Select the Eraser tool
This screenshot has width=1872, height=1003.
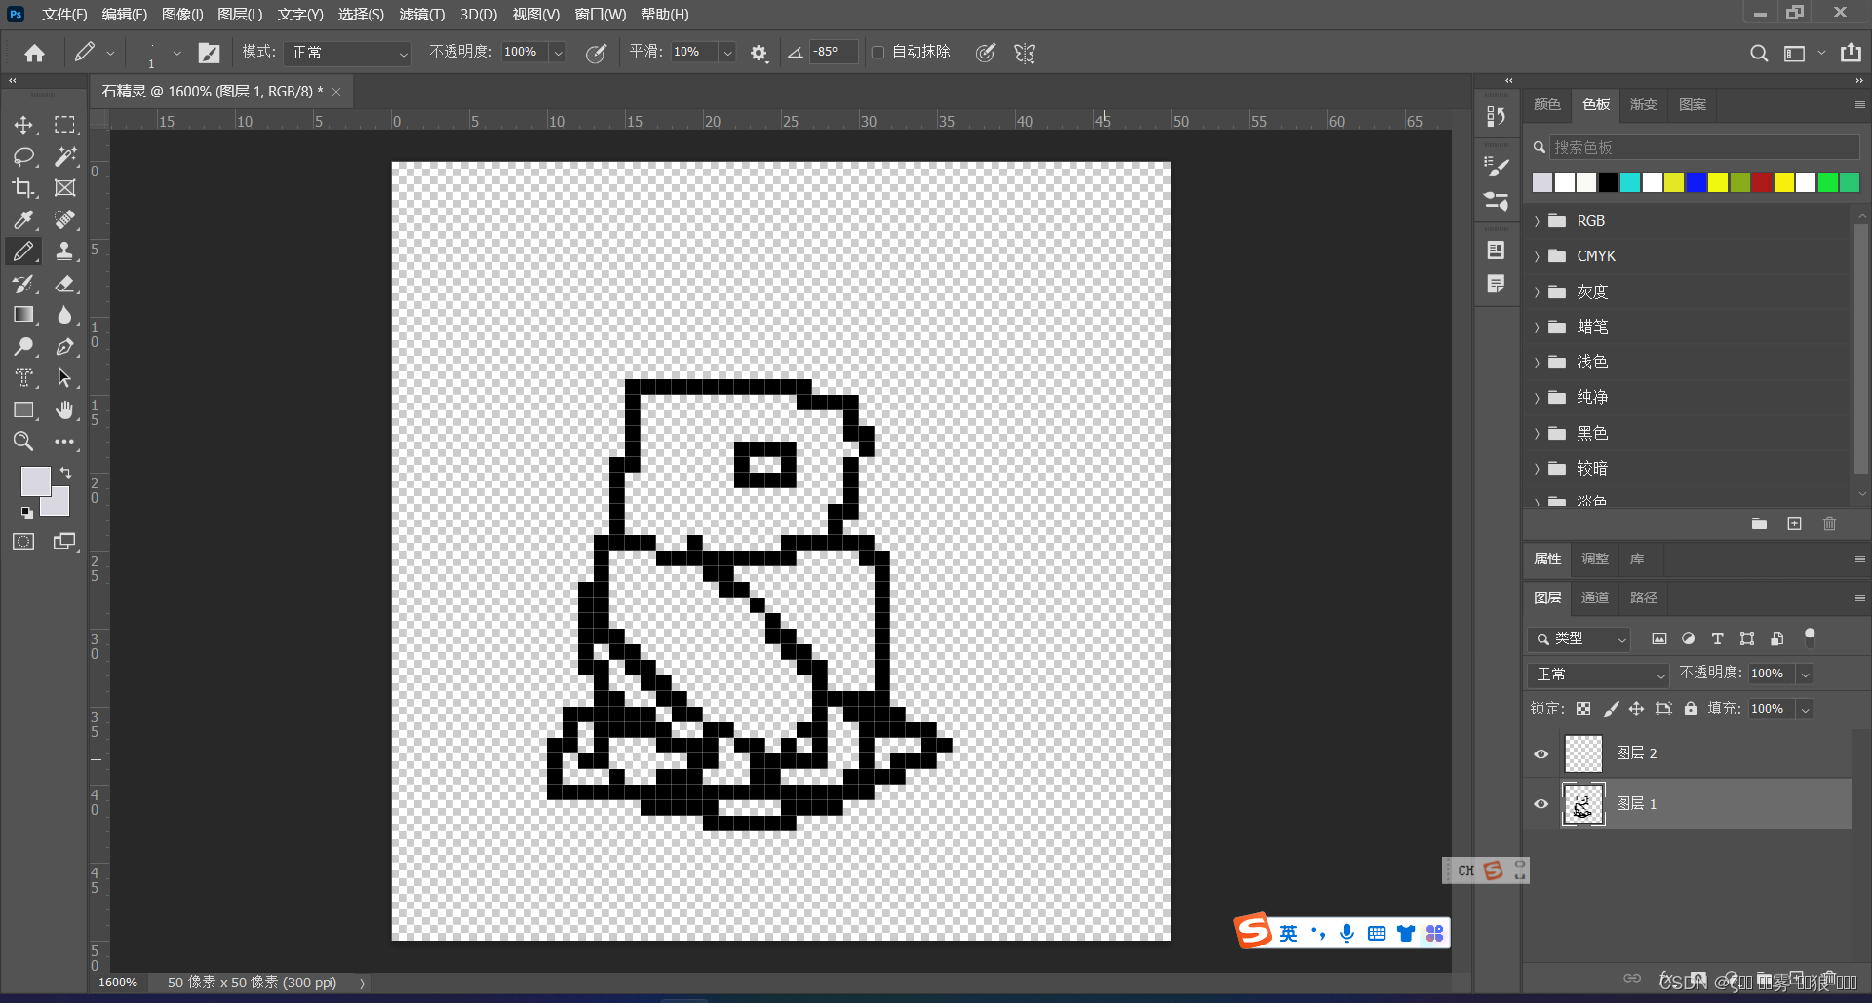coord(64,284)
